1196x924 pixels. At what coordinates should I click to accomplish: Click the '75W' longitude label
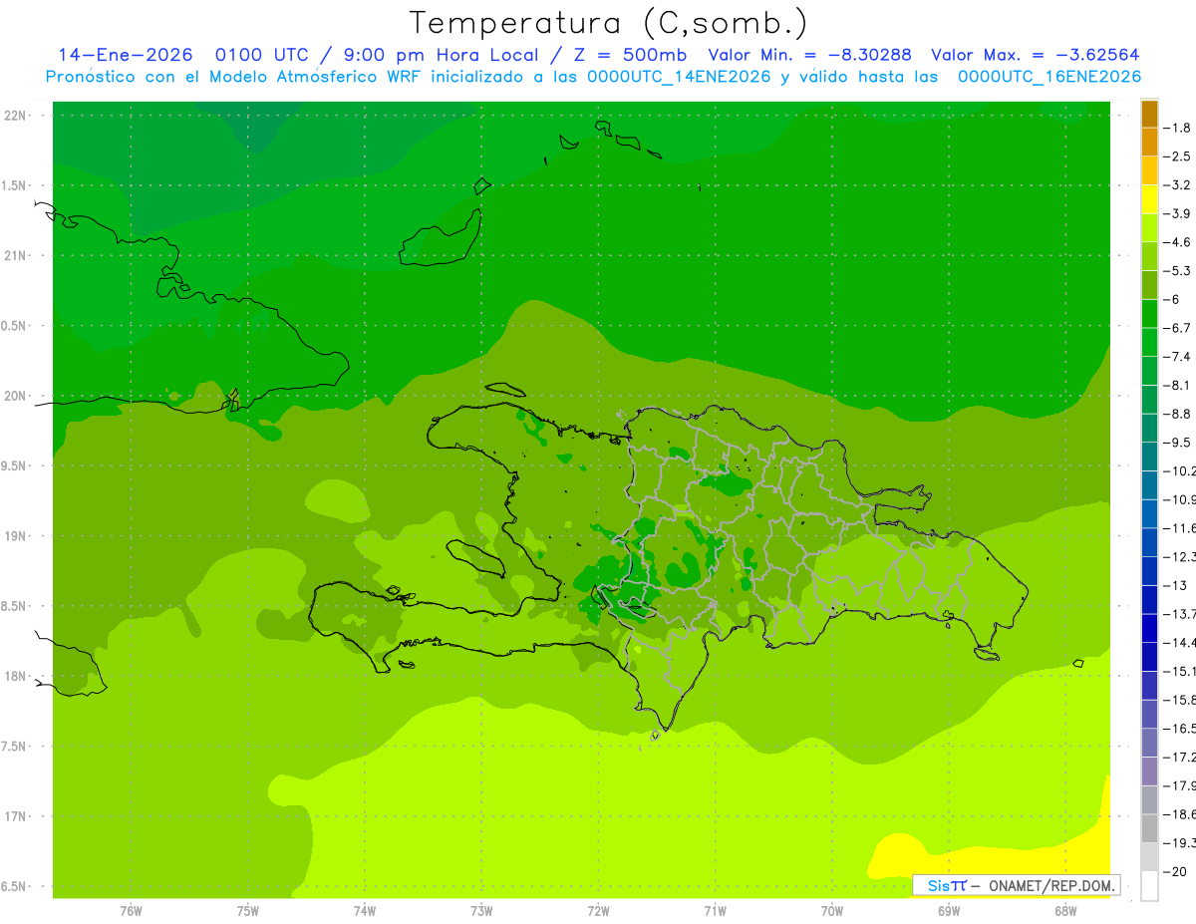pos(247,911)
